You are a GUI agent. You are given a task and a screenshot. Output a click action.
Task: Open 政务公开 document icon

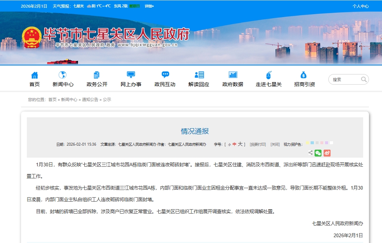coord(97,75)
